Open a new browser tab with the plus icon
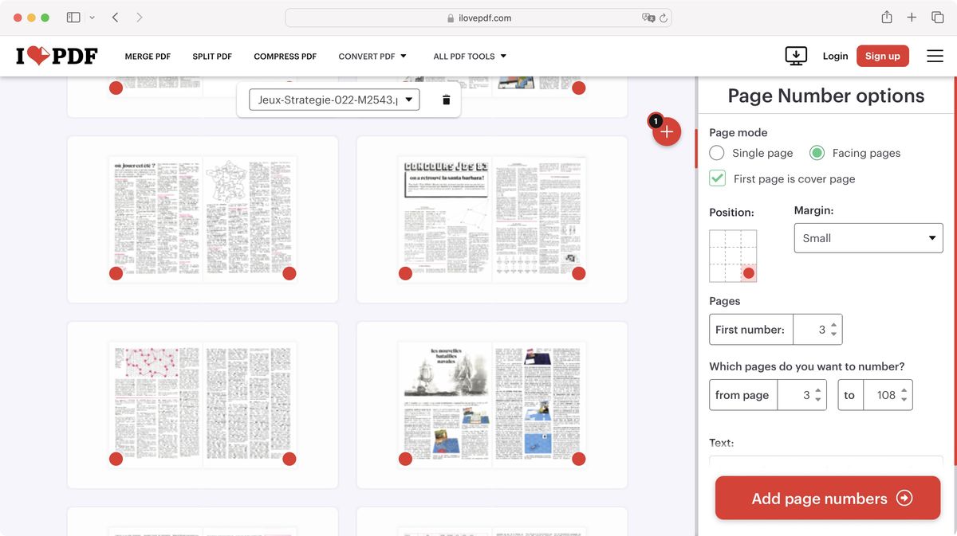This screenshot has width=957, height=536. click(911, 16)
